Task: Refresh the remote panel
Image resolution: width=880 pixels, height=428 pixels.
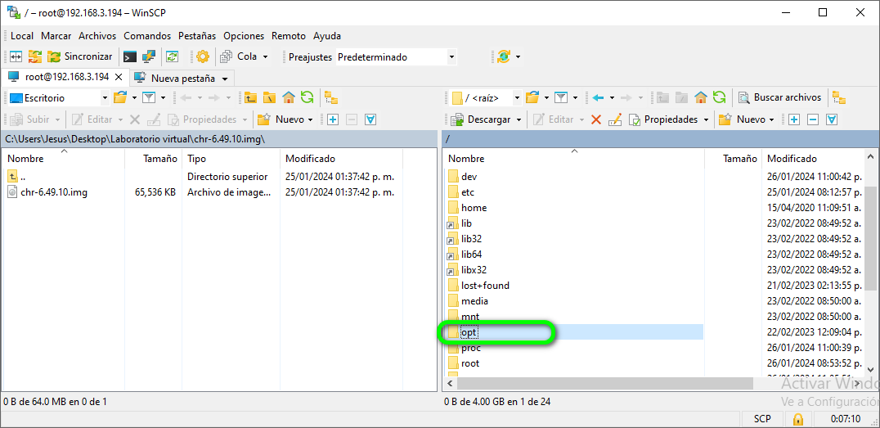Action: (x=720, y=97)
